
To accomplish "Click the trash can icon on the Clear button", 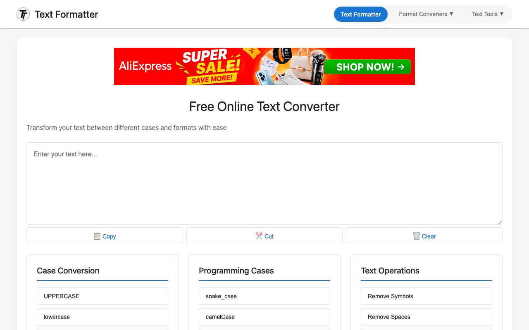I will 417,236.
